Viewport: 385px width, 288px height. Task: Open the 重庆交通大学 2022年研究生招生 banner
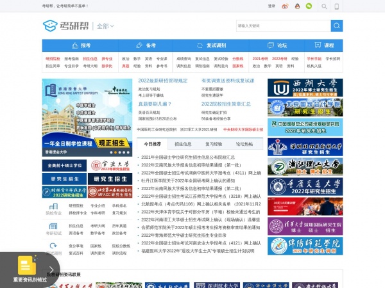coord(305,187)
